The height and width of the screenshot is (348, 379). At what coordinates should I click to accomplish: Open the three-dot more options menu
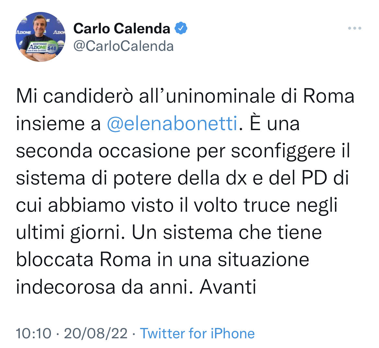click(x=354, y=28)
